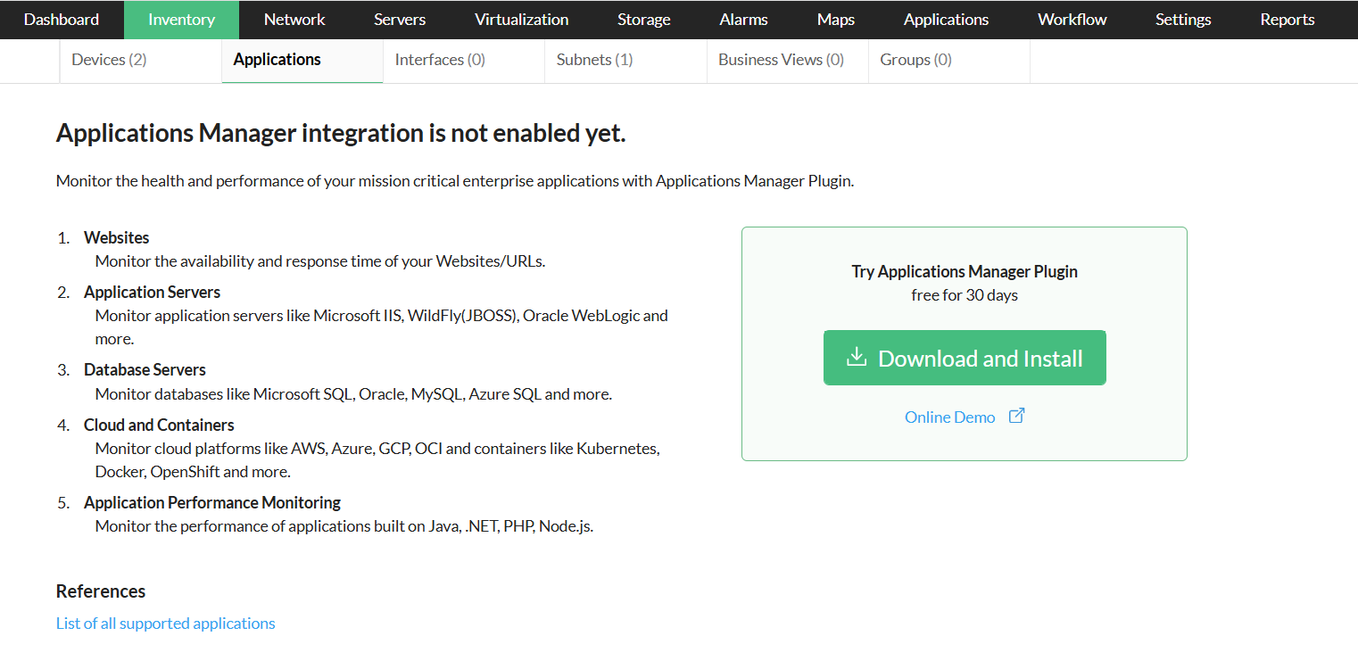
Task: Open the Business Views (0) tab
Action: pyautogui.click(x=781, y=60)
